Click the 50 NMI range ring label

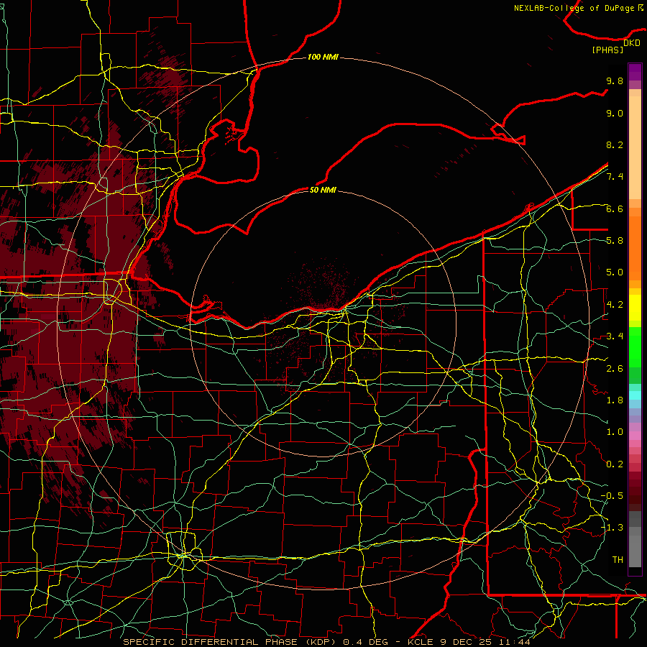tap(323, 190)
